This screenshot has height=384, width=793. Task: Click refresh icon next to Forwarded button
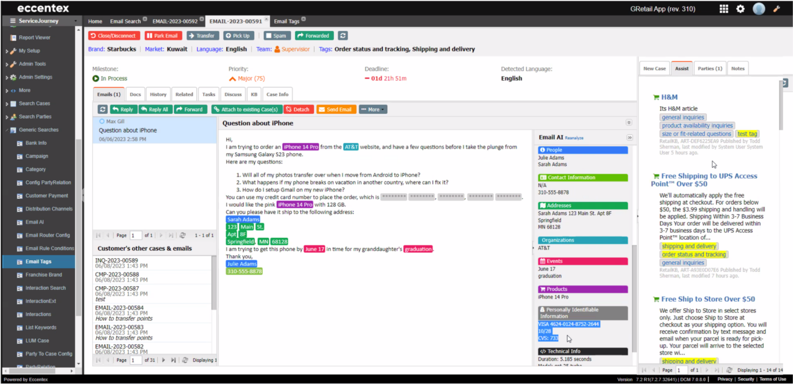pyautogui.click(x=343, y=36)
